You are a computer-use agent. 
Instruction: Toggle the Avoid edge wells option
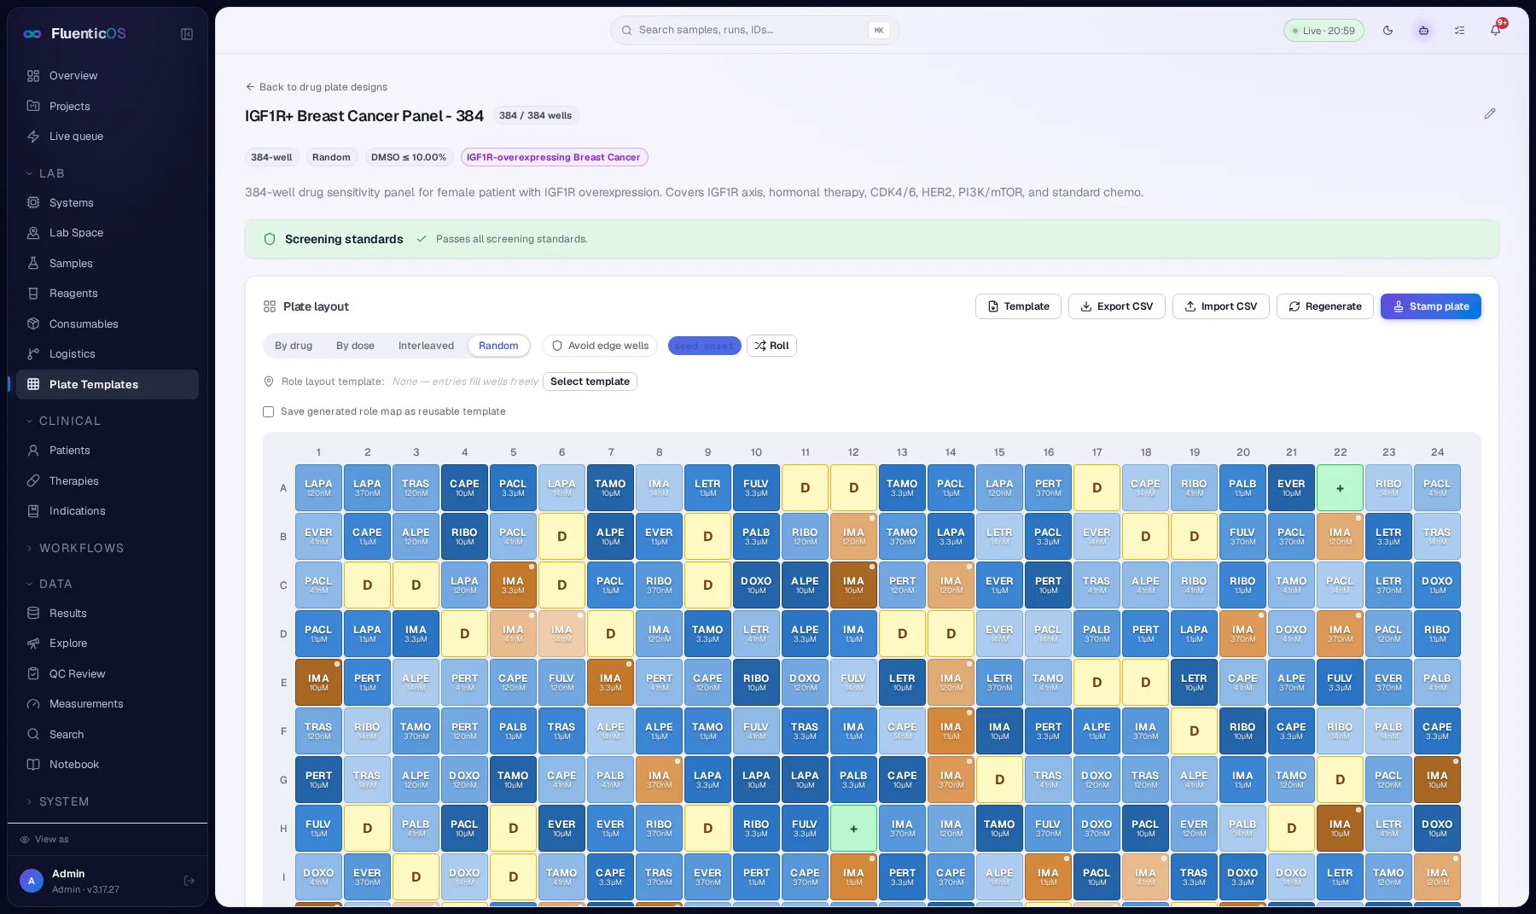[x=600, y=346]
